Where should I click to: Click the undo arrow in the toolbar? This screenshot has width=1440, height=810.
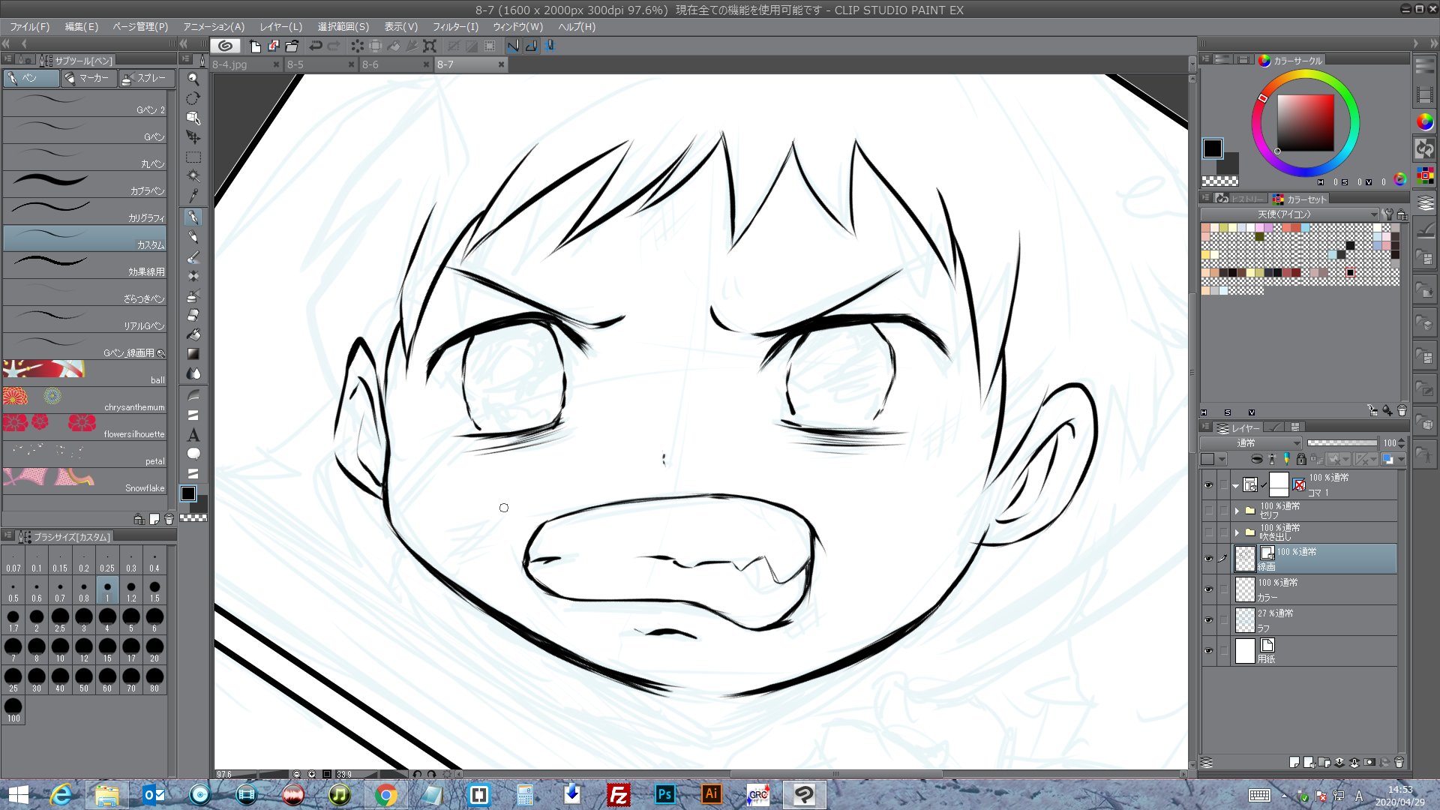(316, 46)
